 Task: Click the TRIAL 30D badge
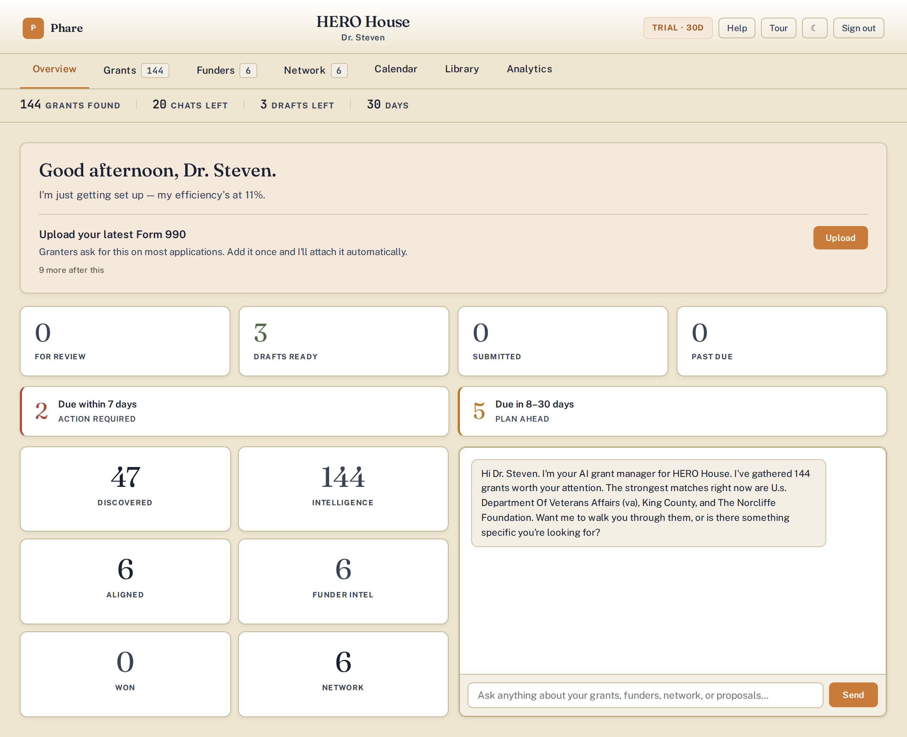[x=677, y=28]
